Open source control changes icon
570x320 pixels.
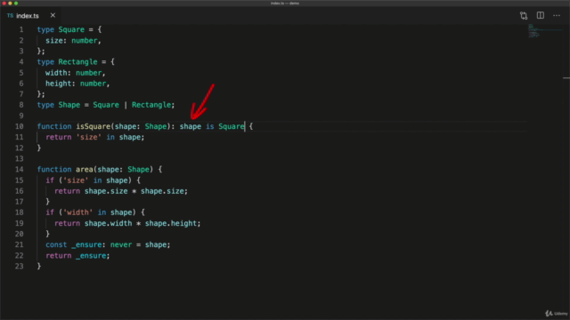[x=524, y=16]
